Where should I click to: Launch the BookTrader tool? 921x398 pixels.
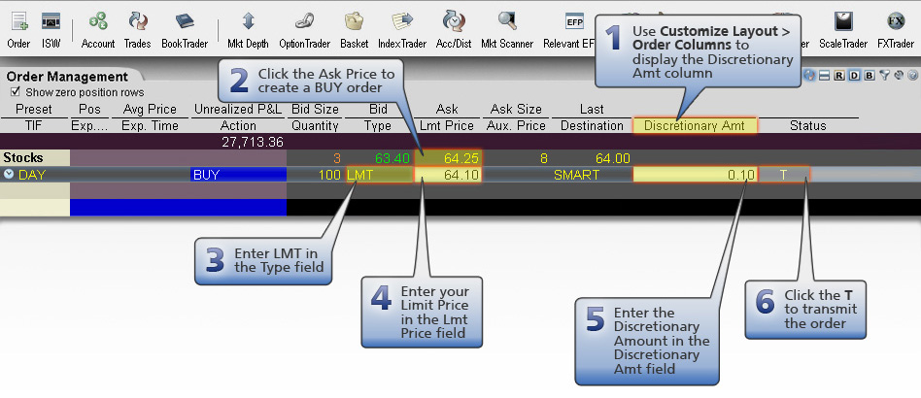pos(185,27)
